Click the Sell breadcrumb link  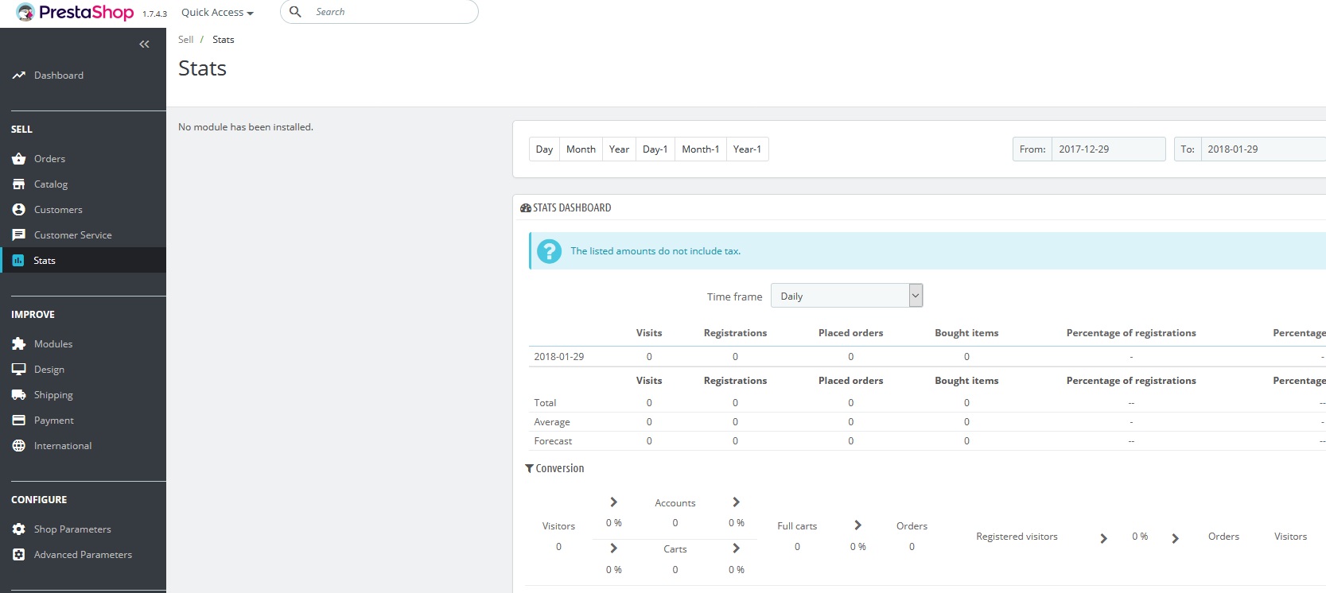185,40
